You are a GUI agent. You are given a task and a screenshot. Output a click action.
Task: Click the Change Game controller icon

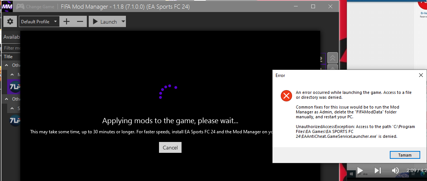[x=19, y=6]
